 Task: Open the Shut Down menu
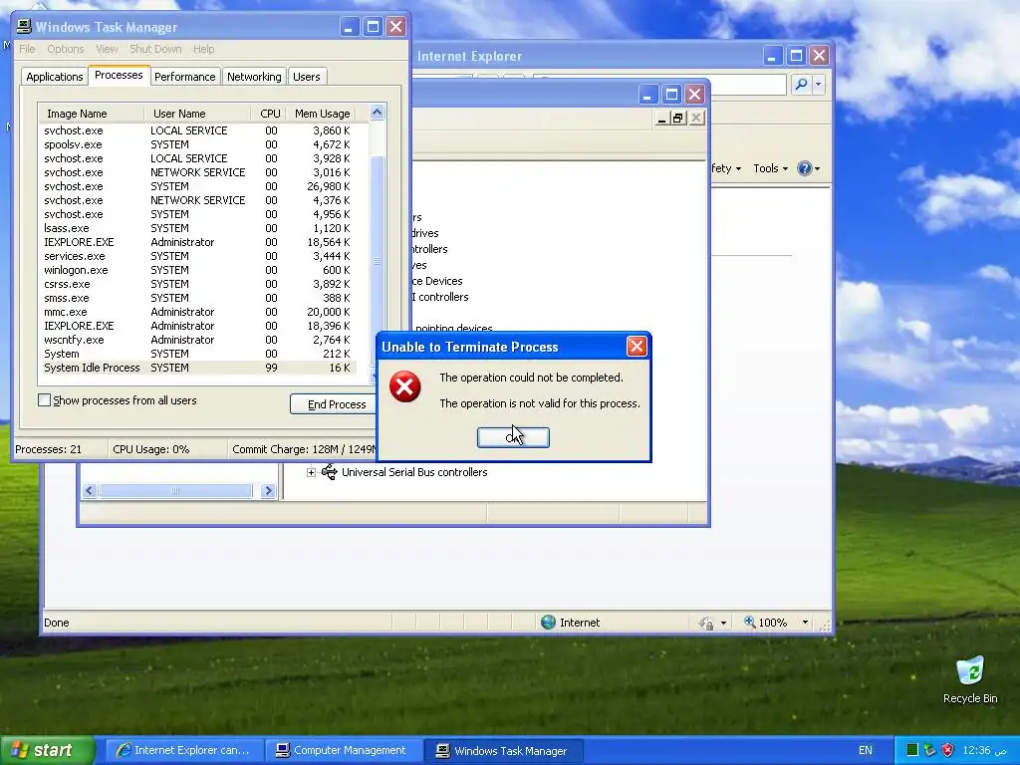click(155, 49)
